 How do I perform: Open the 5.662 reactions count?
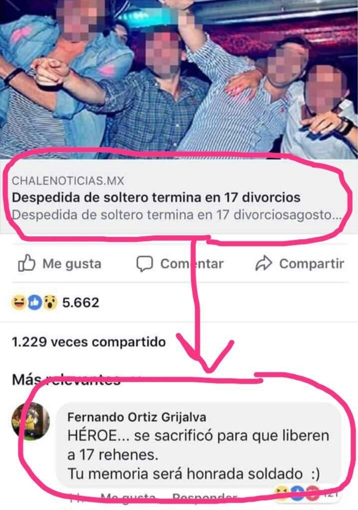pos(81,303)
